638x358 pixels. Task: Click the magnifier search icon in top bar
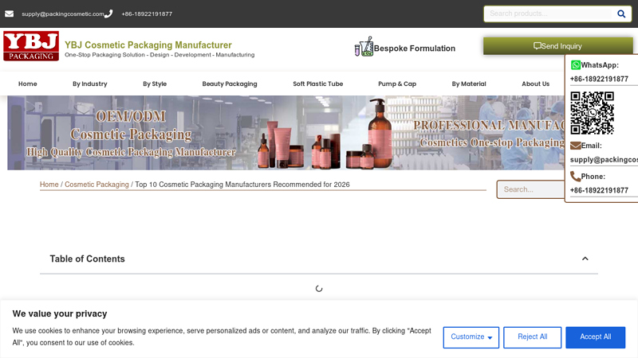[x=621, y=14]
